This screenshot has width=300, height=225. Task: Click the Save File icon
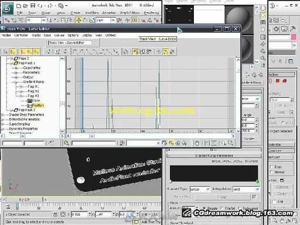[x=33, y=5]
